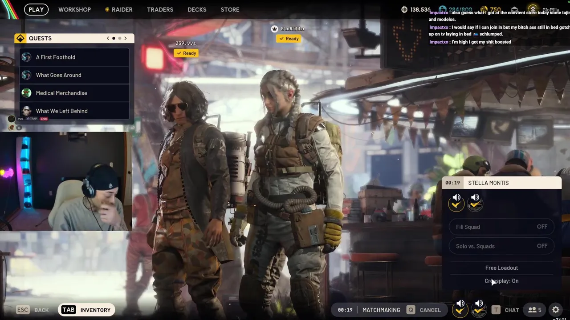Click Ready status under GloRilla
570x320 pixels.
coord(289,39)
